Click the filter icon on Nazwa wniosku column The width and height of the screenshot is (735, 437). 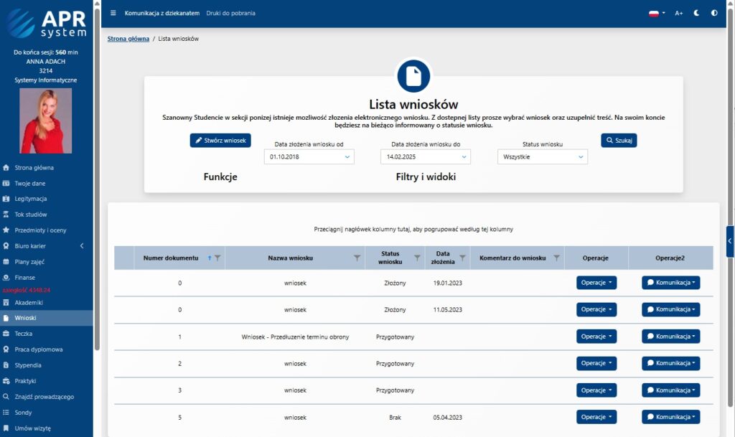tap(357, 258)
